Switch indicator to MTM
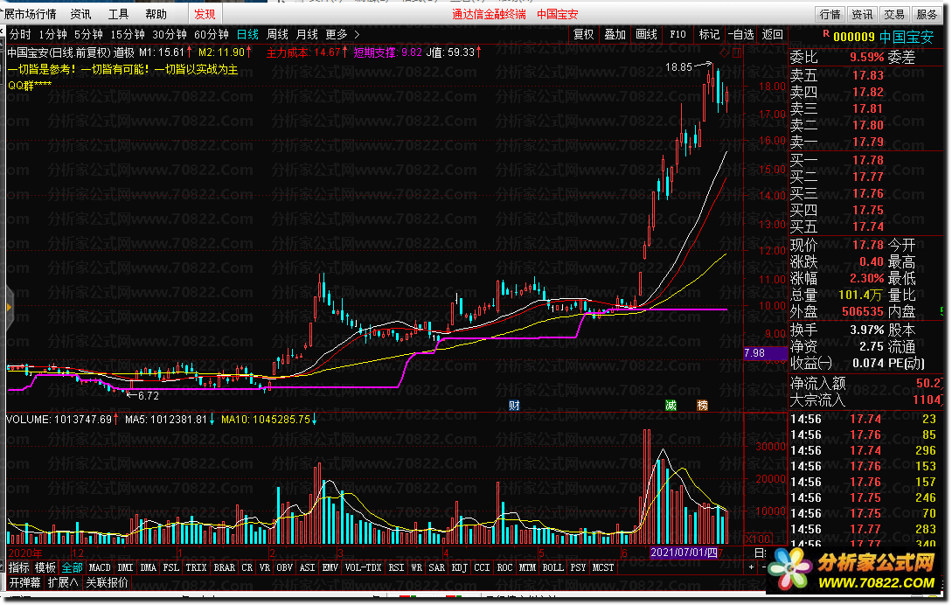952x605 pixels. (x=527, y=567)
